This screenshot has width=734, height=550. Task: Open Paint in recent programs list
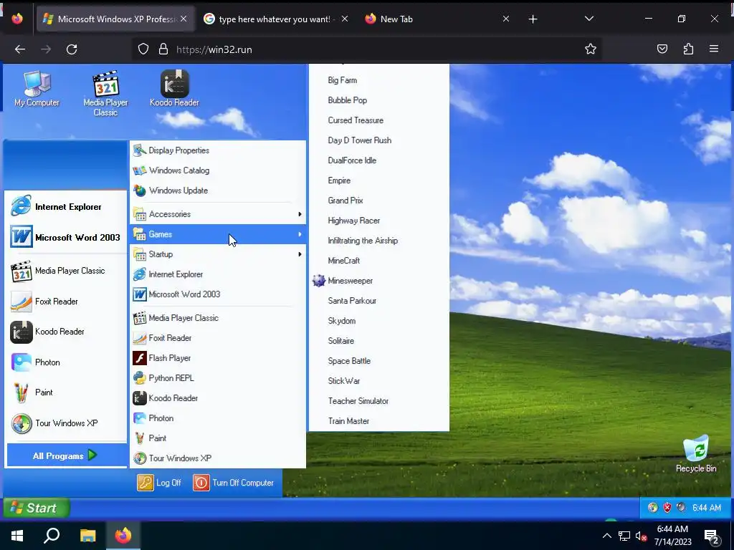tap(65, 392)
